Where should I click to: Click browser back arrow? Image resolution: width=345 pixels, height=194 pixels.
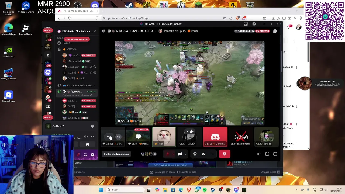59,18
